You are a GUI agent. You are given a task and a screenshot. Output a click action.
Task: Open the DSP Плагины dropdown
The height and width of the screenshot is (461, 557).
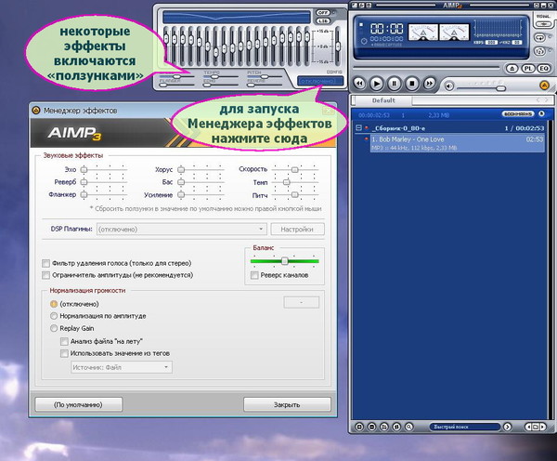pyautogui.click(x=182, y=229)
